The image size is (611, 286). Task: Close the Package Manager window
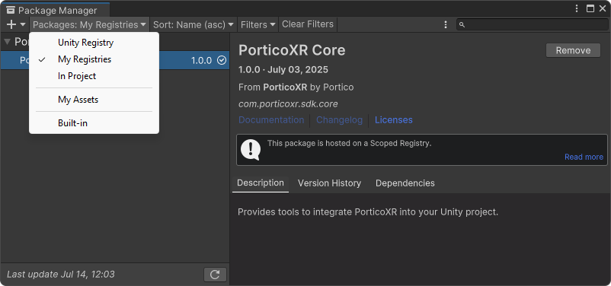tap(603, 8)
